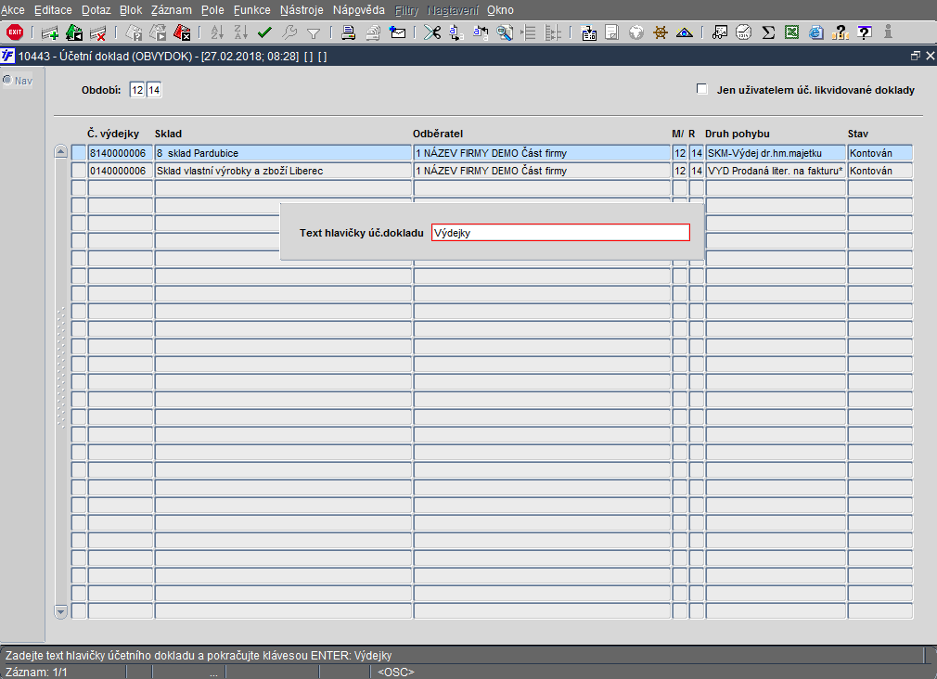Click the multi-printer batch print icon

[373, 32]
